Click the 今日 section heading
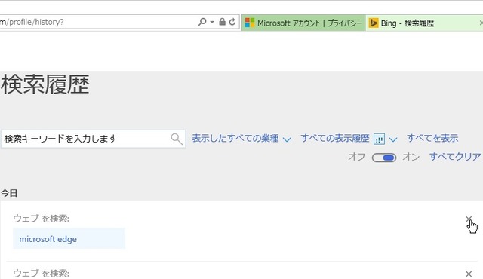The width and height of the screenshot is (483, 279). 9,194
